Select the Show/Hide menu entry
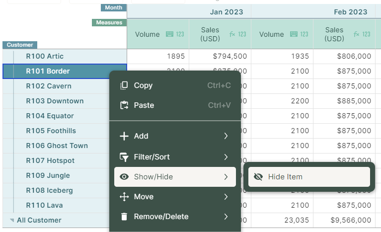The width and height of the screenshot is (381, 232). point(175,177)
